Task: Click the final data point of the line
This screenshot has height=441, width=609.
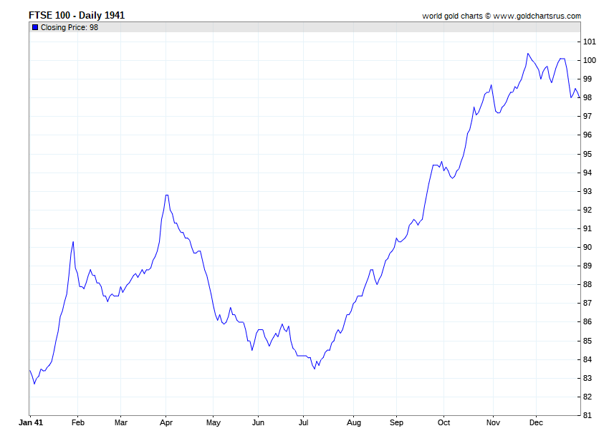Action: (580, 97)
